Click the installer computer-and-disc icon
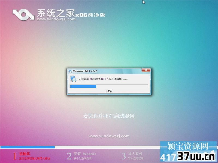 point(73,79)
